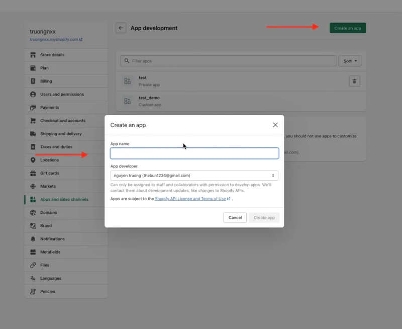Open Shopify API License and Terms link
The image size is (402, 329).
(190, 199)
